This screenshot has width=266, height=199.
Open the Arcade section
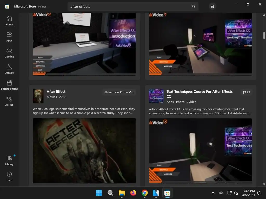coord(9,69)
